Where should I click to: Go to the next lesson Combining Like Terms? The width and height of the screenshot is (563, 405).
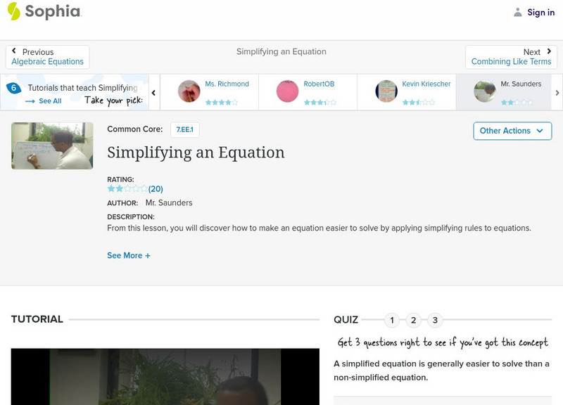[x=513, y=61]
